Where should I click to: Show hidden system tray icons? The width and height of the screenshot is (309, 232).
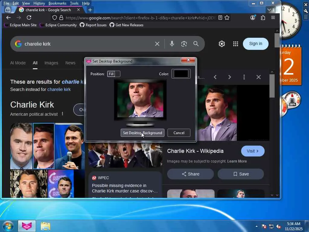[x=256, y=227]
